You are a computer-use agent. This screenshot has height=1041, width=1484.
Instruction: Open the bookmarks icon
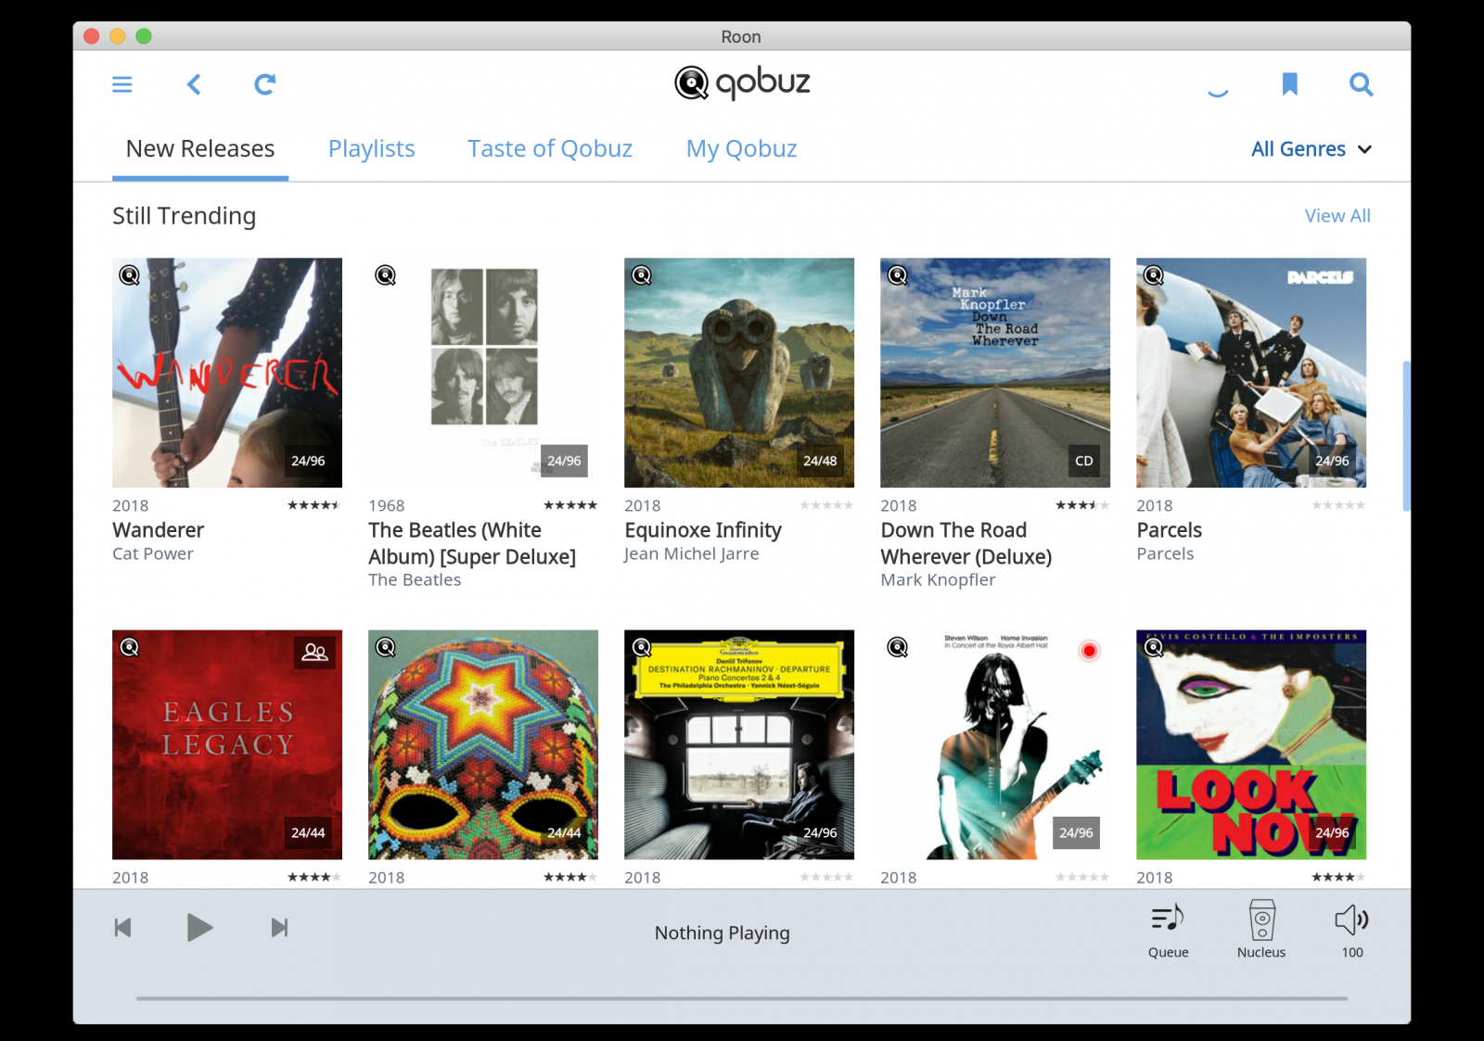(x=1289, y=84)
